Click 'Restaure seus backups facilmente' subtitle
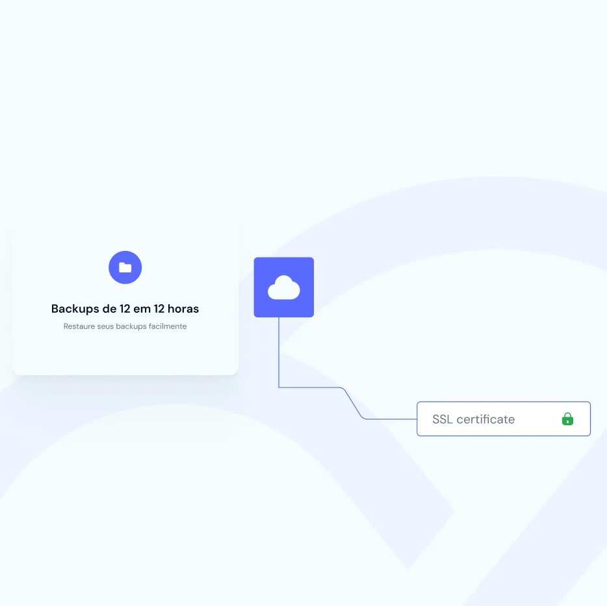Viewport: 607px width, 606px height. 125,326
